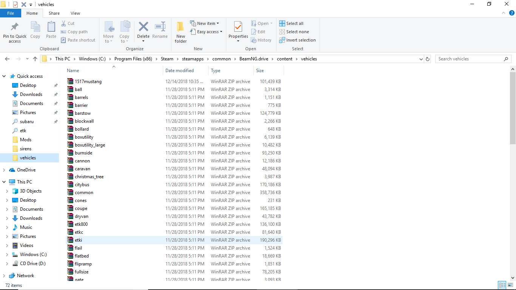Image resolution: width=516 pixels, height=290 pixels.
Task: Create a New folder via ribbon icon
Action: coord(181,27)
